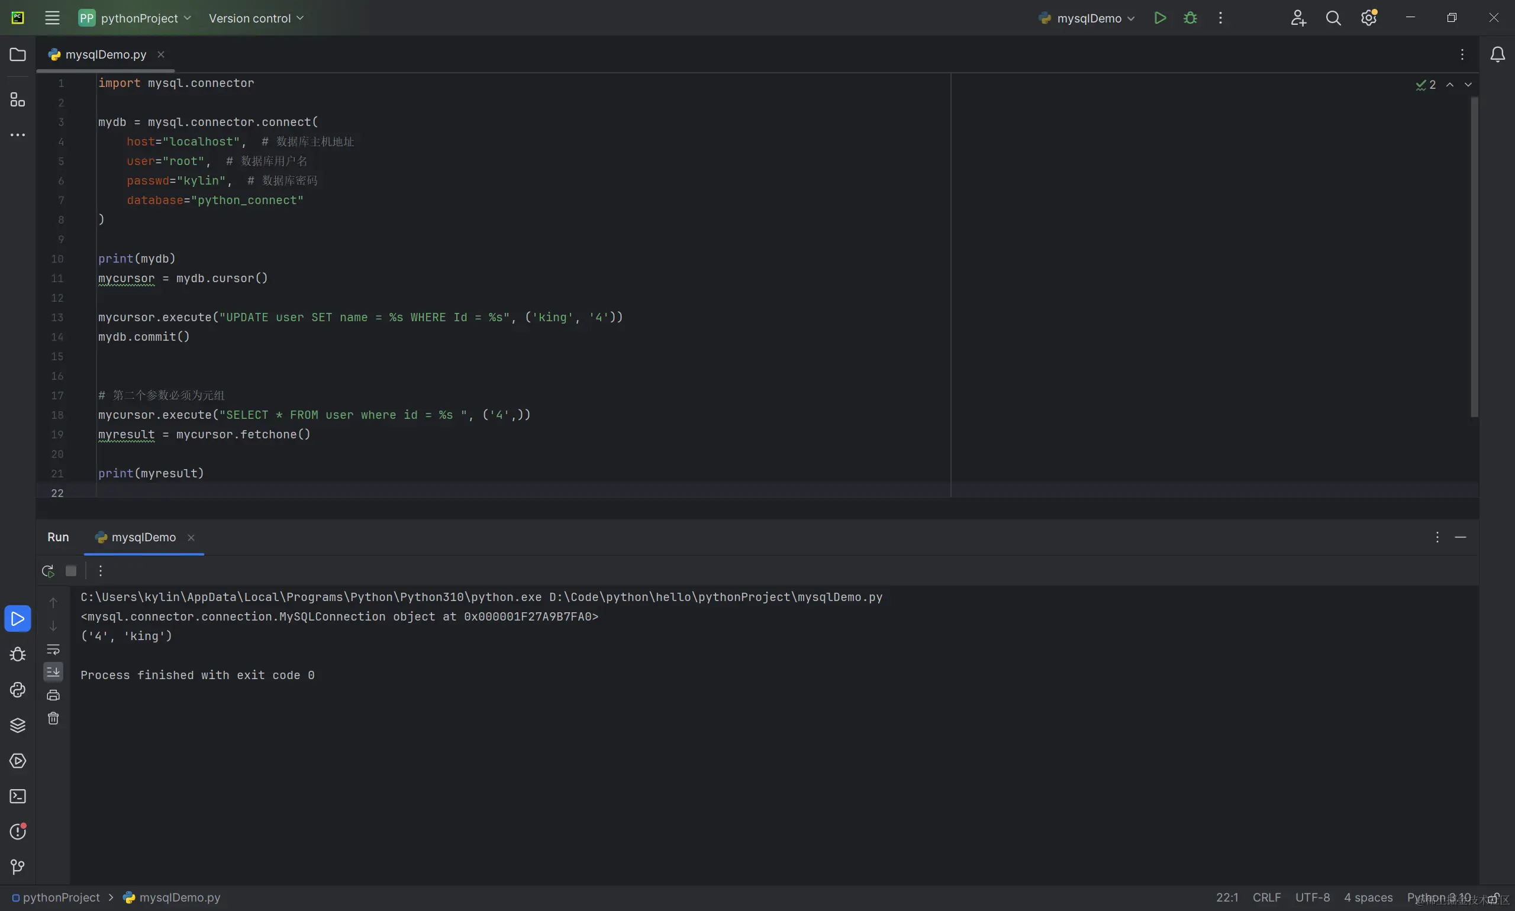The width and height of the screenshot is (1515, 911).
Task: Open the Python Console tool window
Action: coord(18,690)
